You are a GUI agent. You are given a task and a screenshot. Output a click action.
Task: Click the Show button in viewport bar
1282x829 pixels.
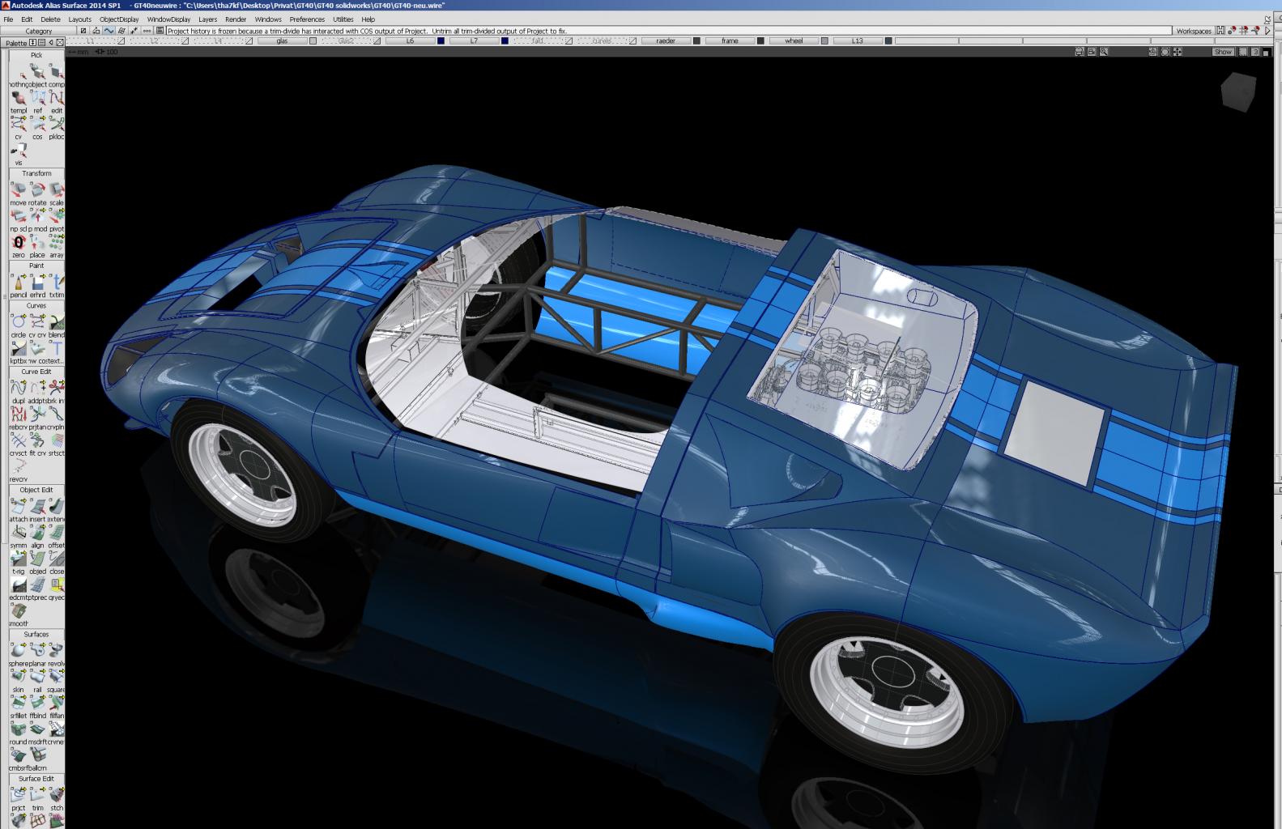click(1223, 52)
